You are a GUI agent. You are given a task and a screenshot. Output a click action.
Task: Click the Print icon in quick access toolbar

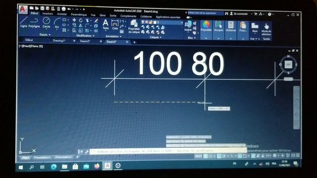63,9
